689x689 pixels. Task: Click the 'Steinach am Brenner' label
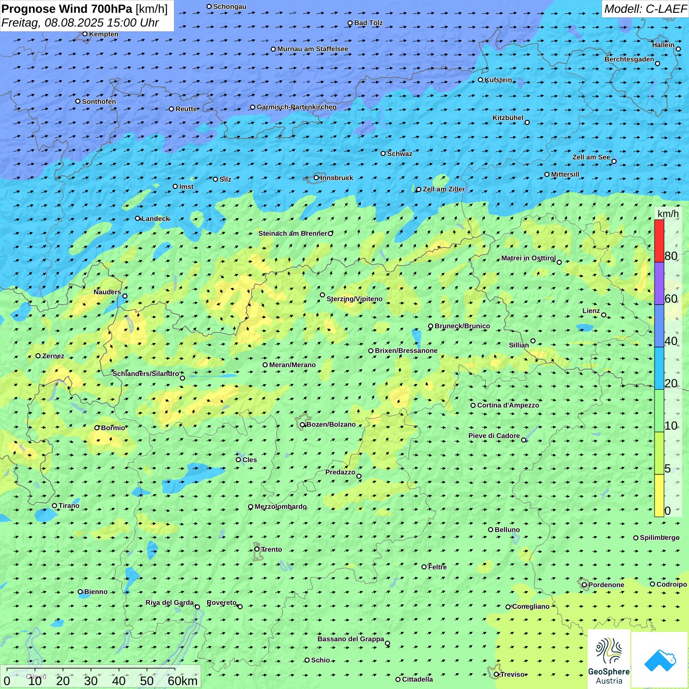point(292,233)
